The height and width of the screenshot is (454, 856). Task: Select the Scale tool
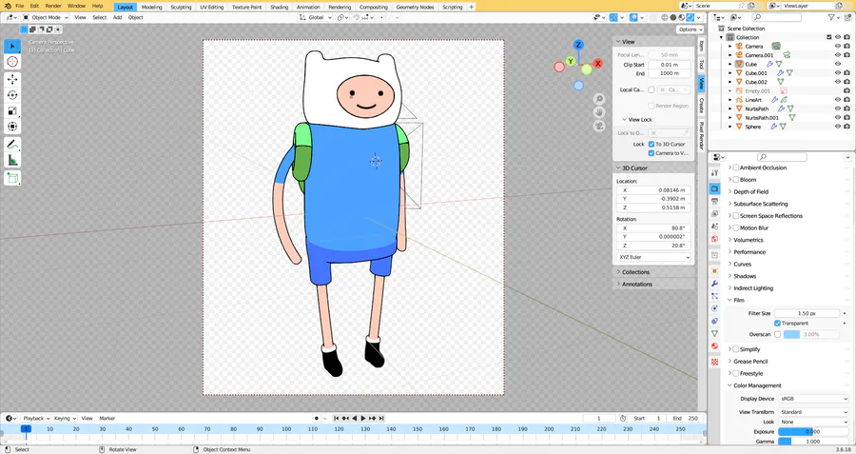[12, 111]
